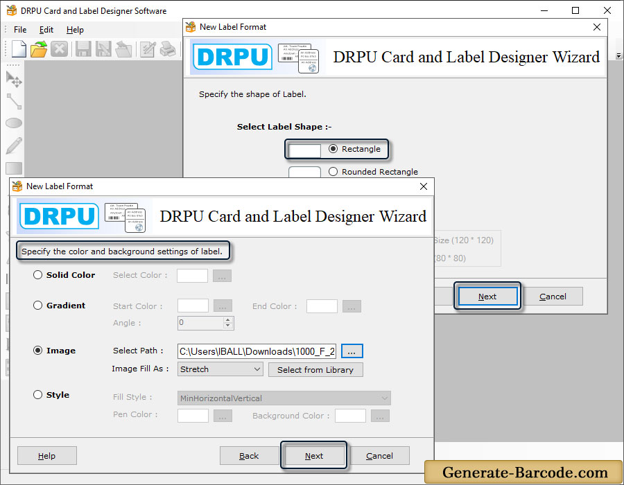
Task: Click the Pen Color swatch box
Action: click(193, 416)
